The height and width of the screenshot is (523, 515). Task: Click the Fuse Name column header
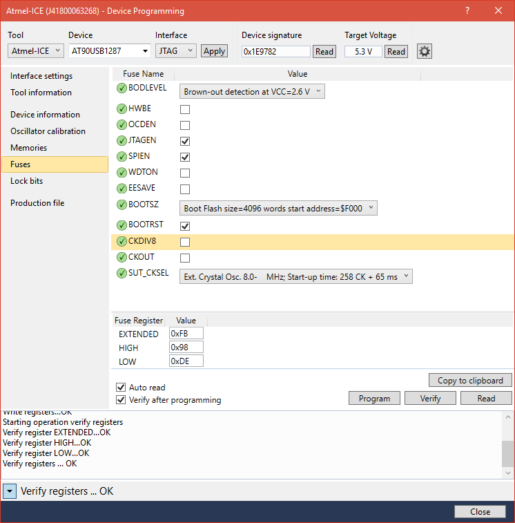144,74
